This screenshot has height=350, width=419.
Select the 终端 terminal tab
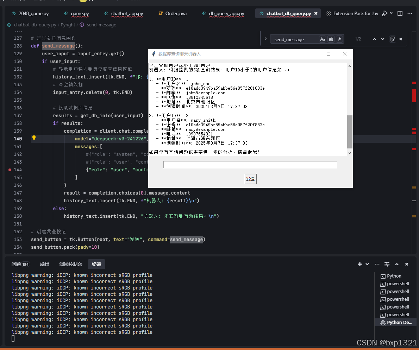(96, 264)
